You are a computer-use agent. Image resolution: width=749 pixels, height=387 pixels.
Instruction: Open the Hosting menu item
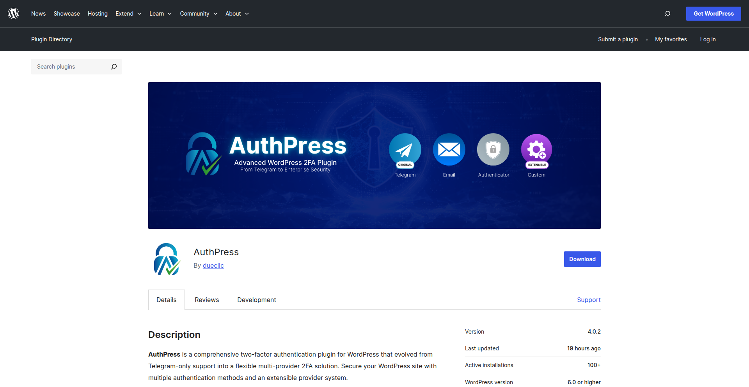pyautogui.click(x=98, y=14)
